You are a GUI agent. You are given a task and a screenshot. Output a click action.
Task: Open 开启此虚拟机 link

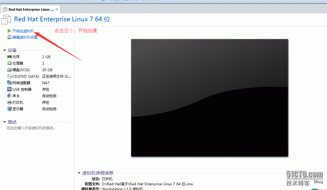(x=23, y=31)
